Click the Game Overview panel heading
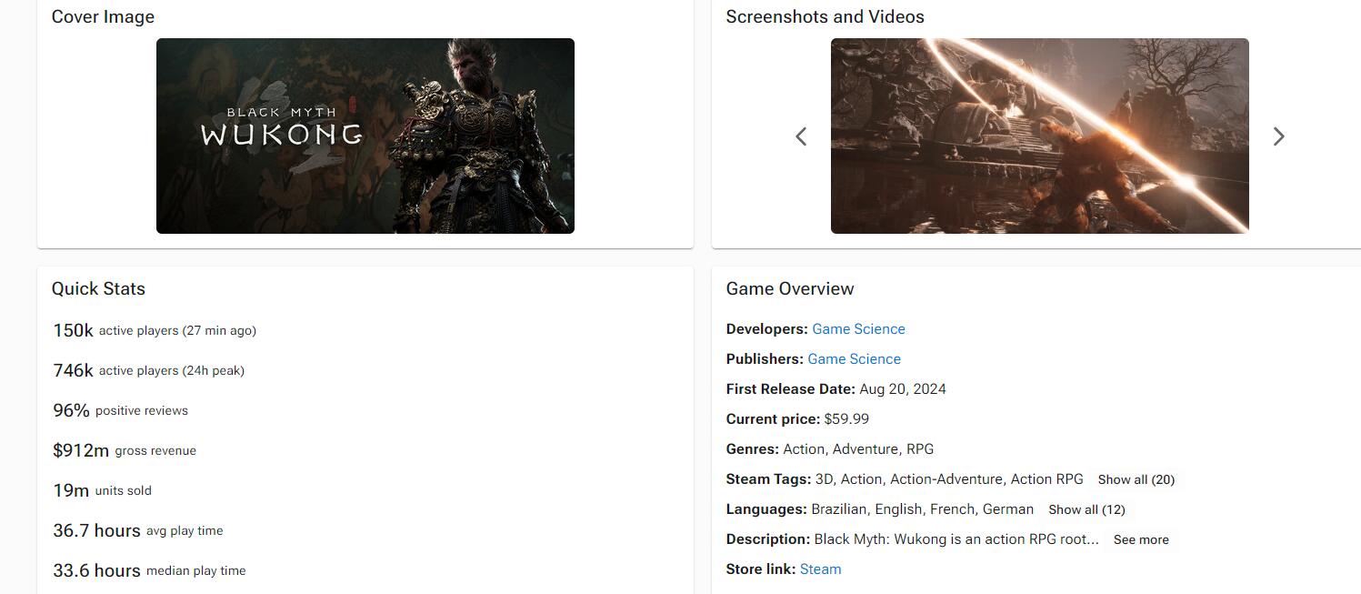This screenshot has height=594, width=1361. click(789, 288)
